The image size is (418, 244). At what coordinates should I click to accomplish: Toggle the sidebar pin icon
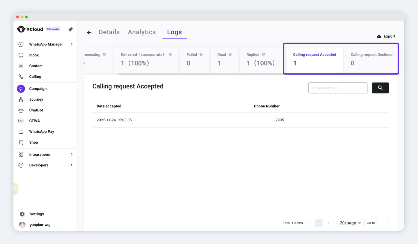(x=70, y=29)
